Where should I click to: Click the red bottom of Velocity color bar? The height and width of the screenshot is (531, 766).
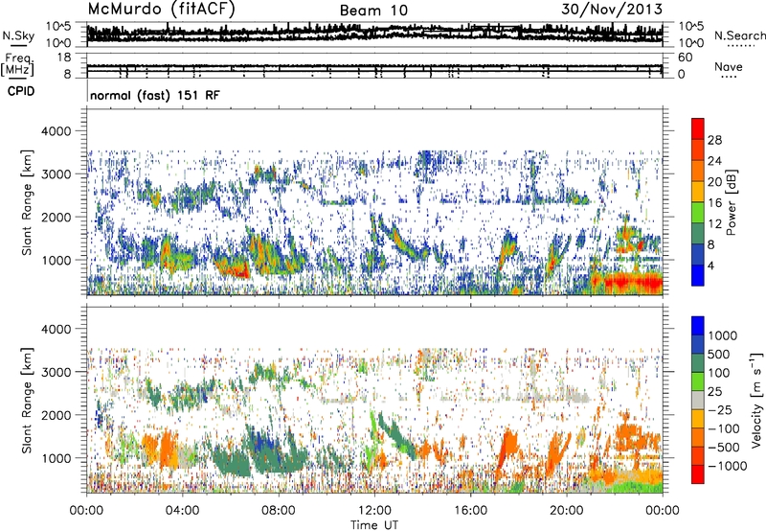(698, 474)
